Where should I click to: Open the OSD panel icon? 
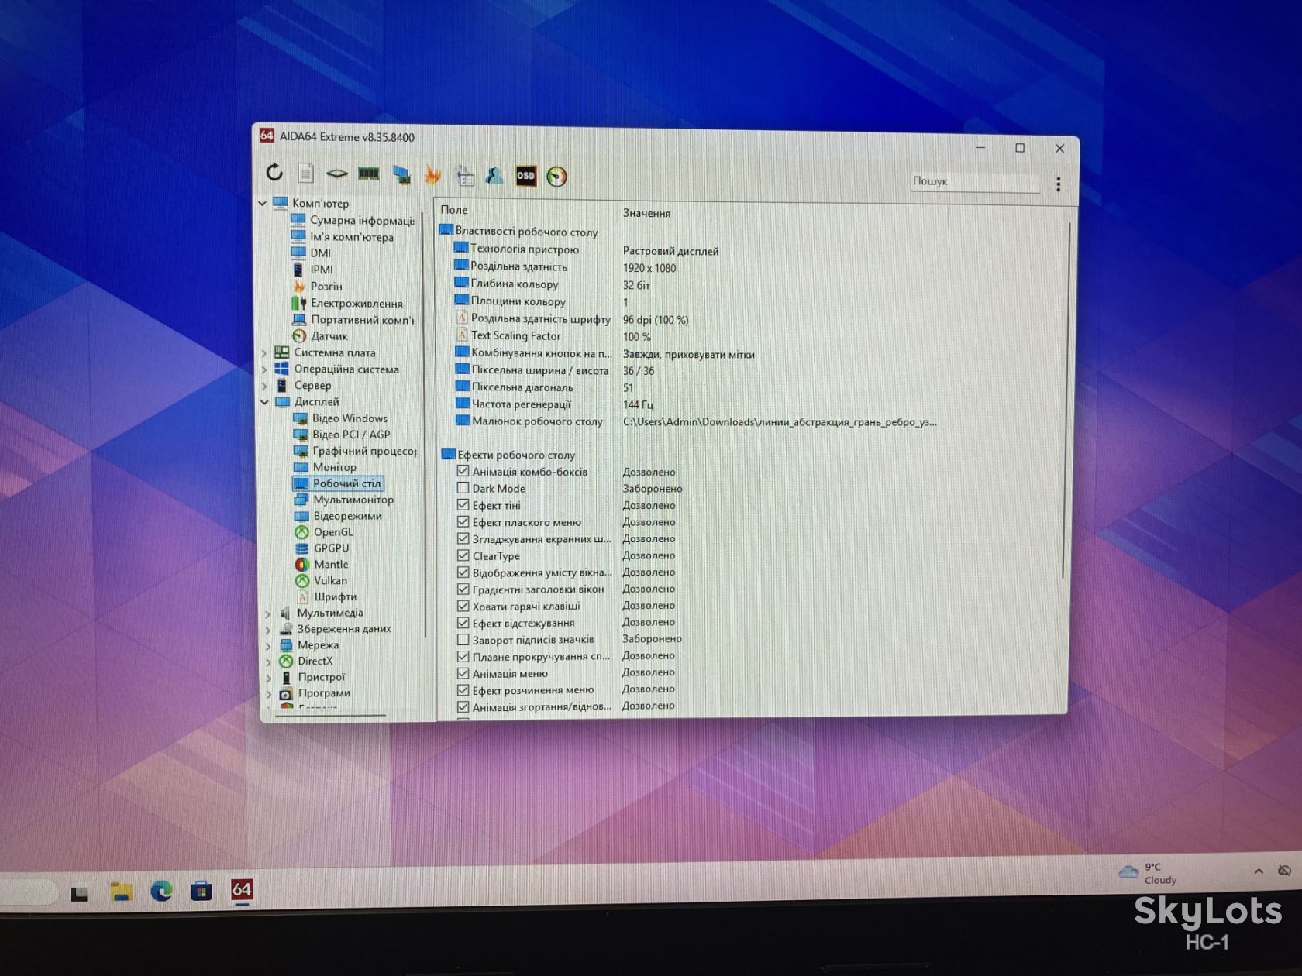(x=525, y=177)
